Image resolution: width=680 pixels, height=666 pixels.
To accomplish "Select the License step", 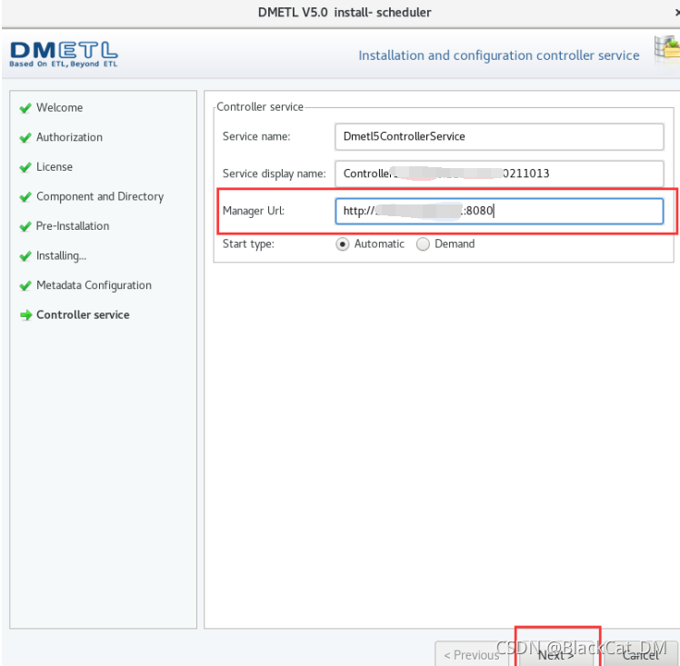I will point(55,167).
